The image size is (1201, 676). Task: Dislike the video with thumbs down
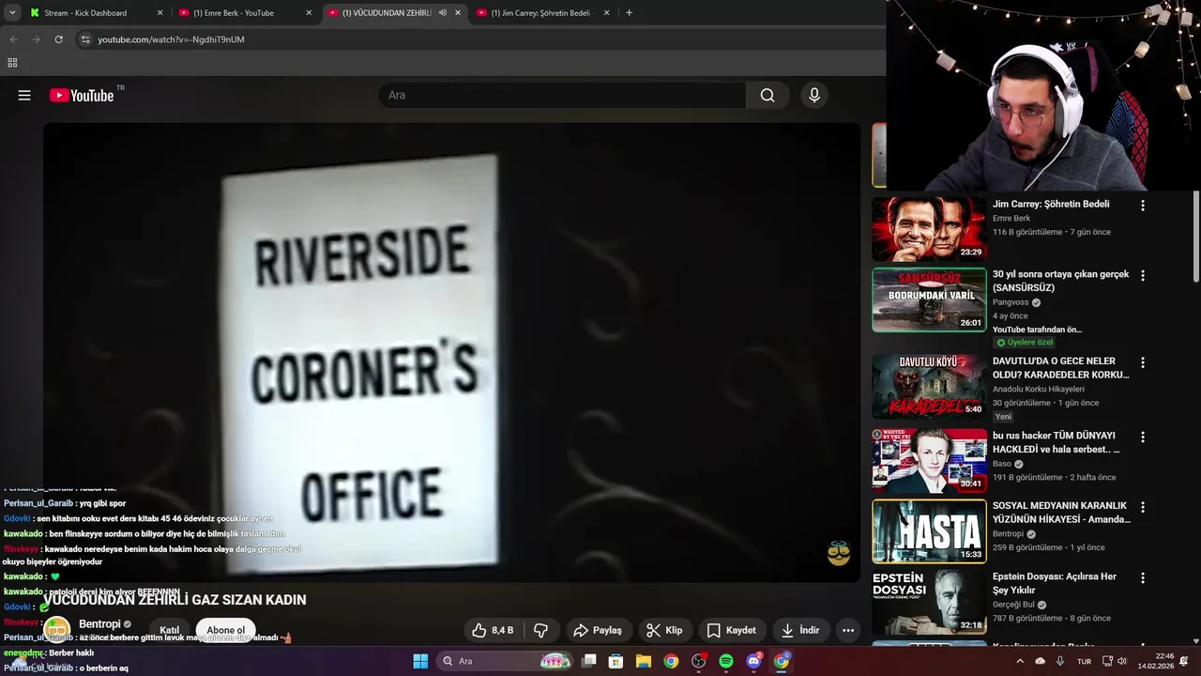(540, 630)
